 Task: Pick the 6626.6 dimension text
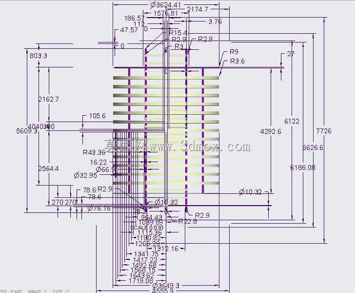pyautogui.click(x=313, y=147)
